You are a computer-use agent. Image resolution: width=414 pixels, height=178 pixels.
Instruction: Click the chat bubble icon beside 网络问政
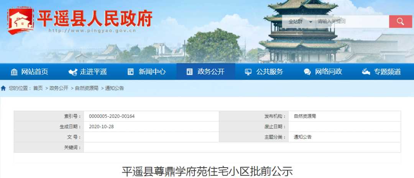pyautogui.click(x=307, y=72)
